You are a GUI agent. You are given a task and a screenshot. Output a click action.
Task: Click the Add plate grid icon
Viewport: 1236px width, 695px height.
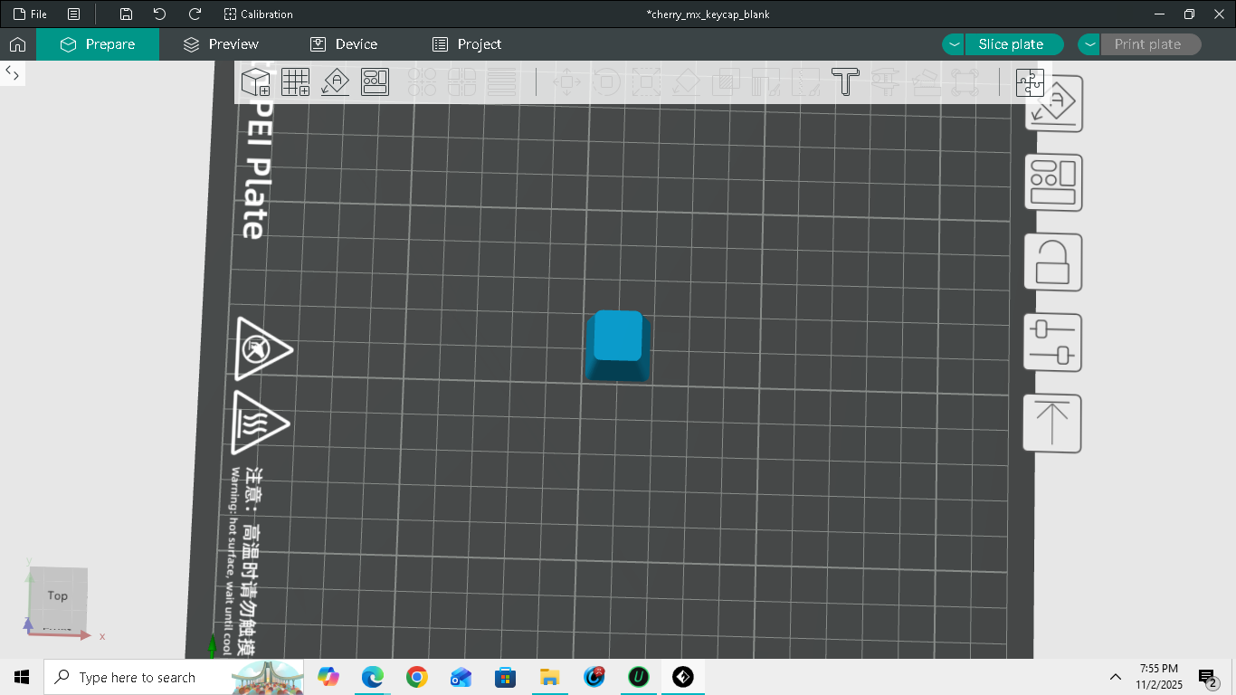click(x=296, y=82)
